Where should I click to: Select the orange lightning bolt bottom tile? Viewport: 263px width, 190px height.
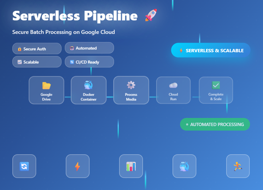coord(78,166)
